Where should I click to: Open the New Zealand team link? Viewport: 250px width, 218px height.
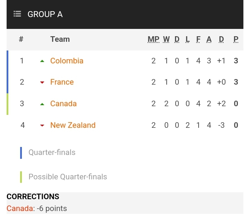[x=73, y=125]
